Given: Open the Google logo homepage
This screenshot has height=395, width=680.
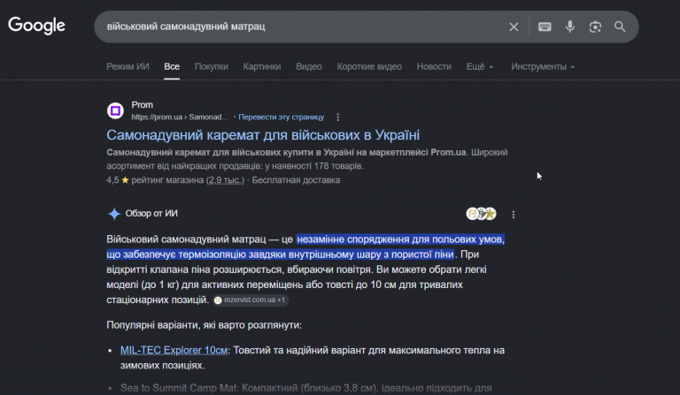Looking at the screenshot, I should tap(36, 26).
